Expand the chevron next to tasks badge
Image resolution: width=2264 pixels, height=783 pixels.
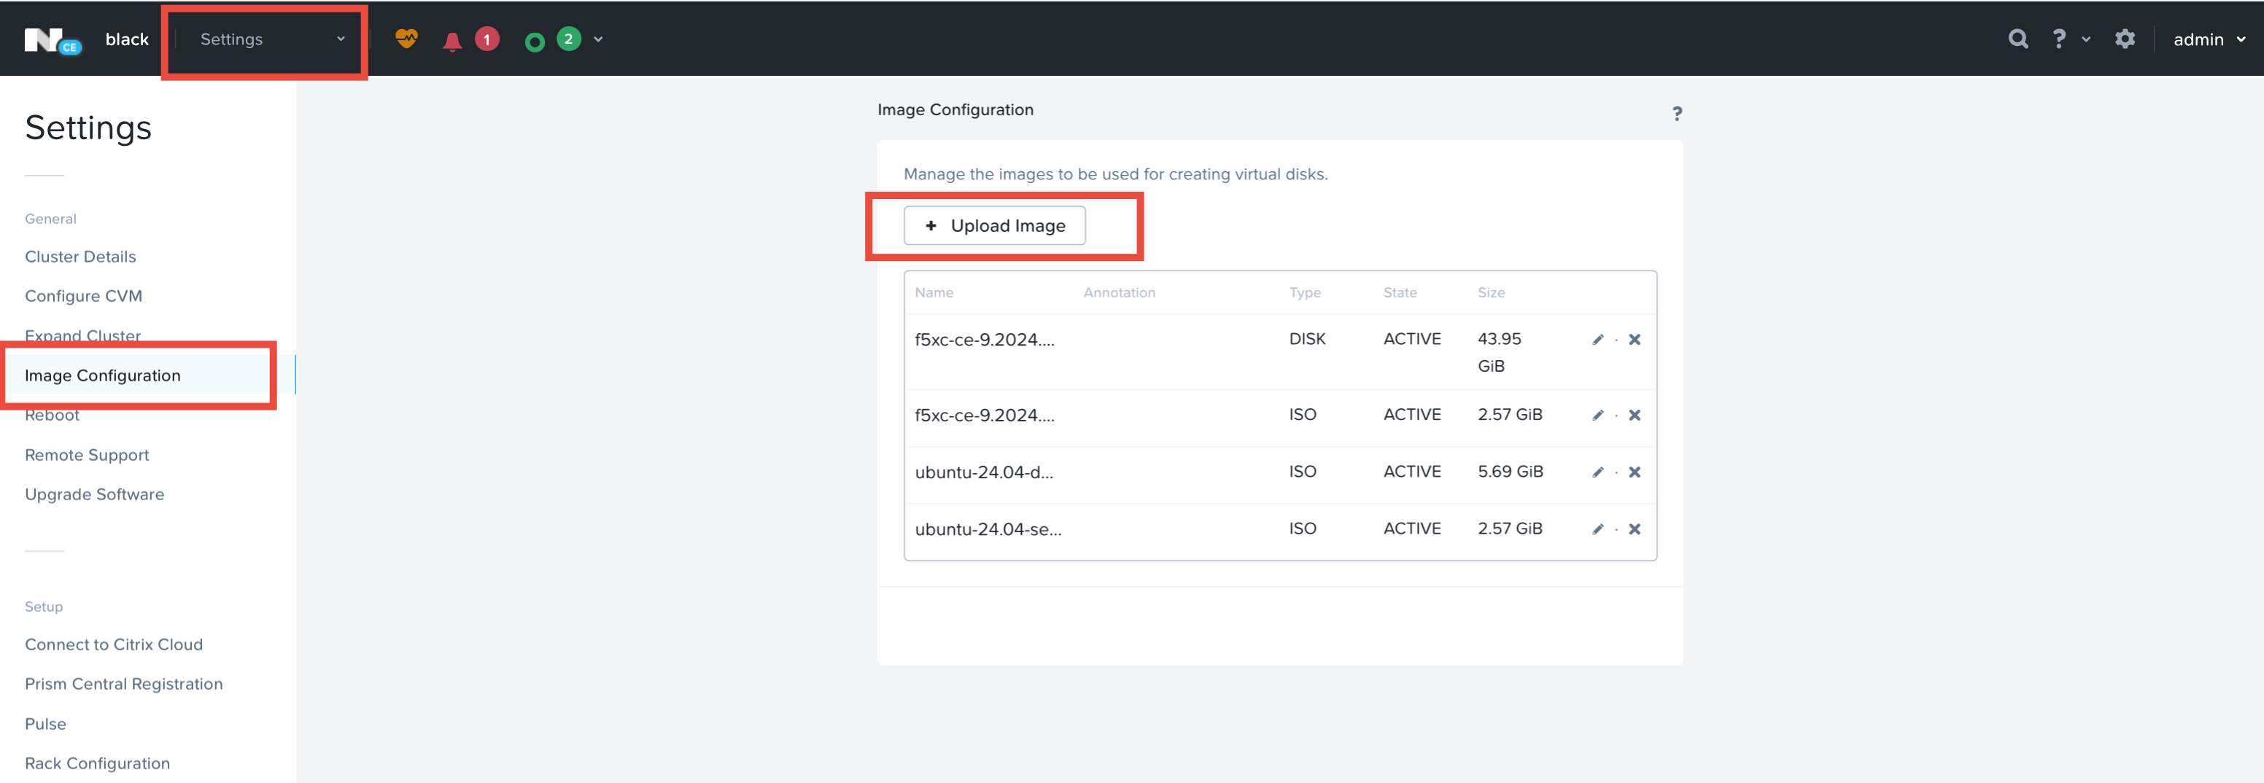coord(597,39)
